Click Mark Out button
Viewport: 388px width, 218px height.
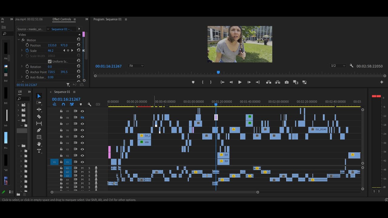pos(211,82)
